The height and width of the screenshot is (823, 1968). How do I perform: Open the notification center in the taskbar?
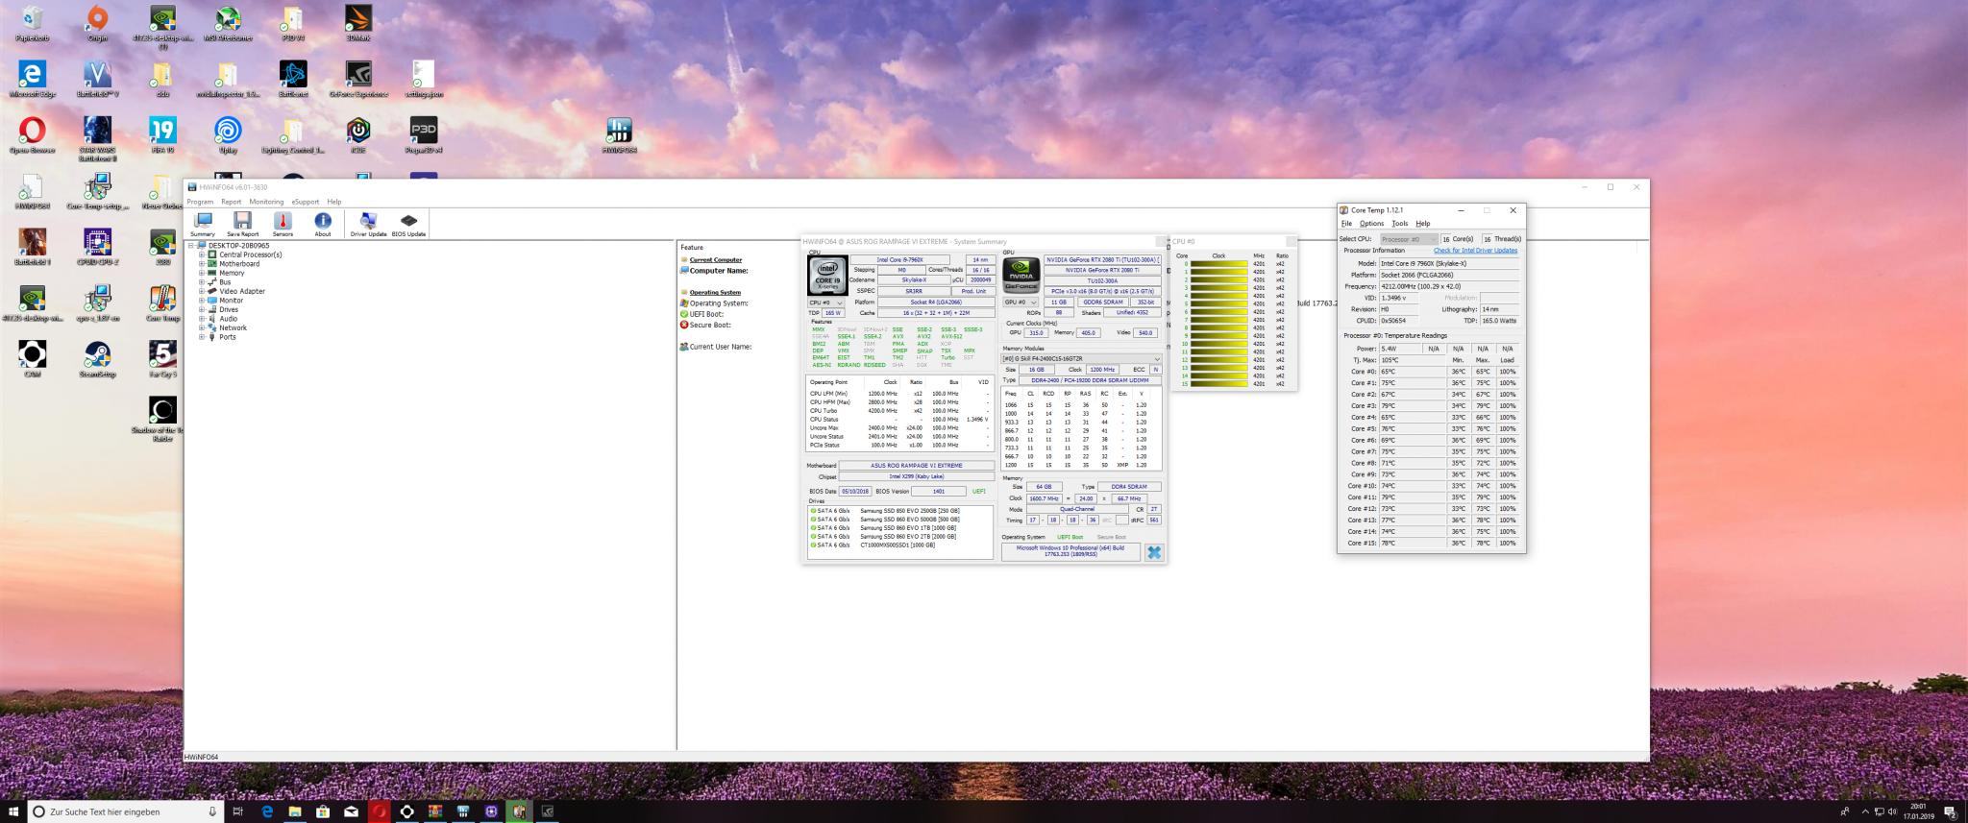point(1951,811)
